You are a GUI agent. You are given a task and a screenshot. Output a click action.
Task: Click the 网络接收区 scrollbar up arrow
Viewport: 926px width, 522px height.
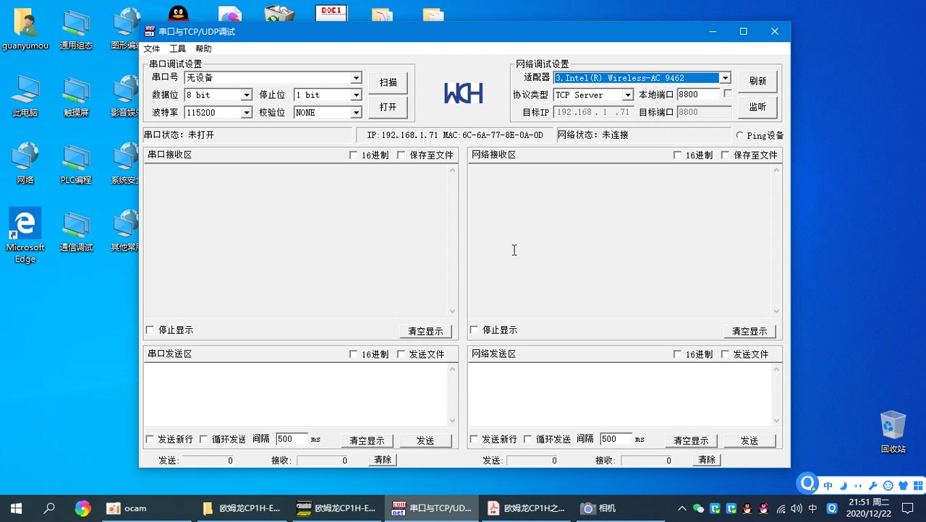tap(777, 170)
